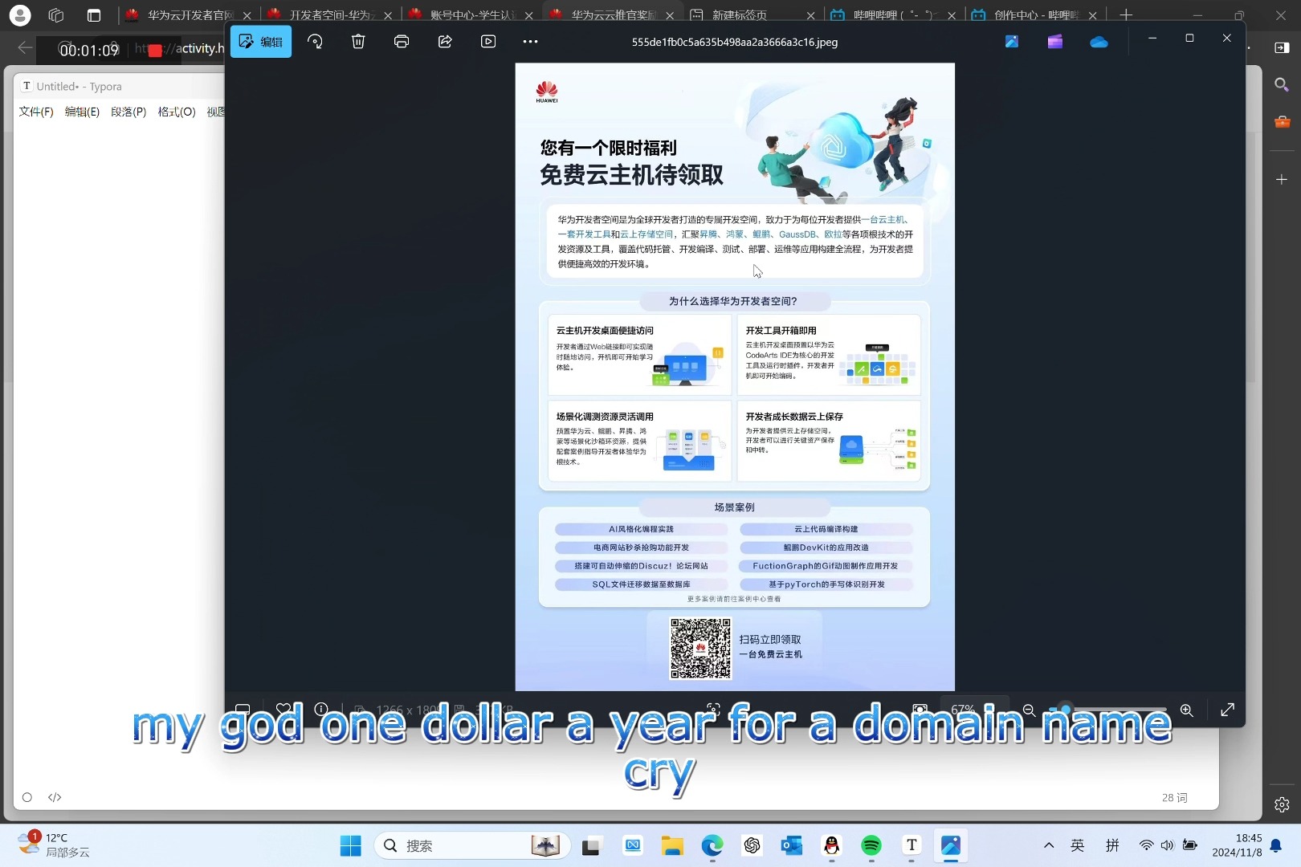Toggle the Edge sidebar panel icon
Image resolution: width=1301 pixels, height=867 pixels.
(1282, 48)
